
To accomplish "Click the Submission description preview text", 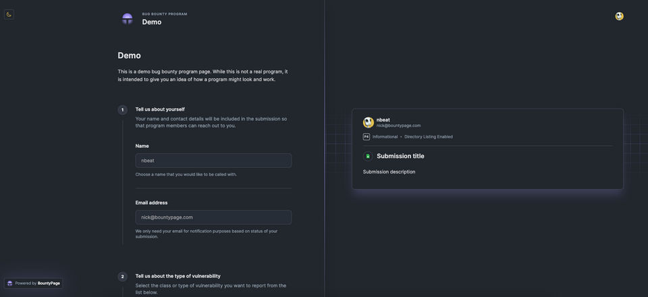I will (389, 172).
